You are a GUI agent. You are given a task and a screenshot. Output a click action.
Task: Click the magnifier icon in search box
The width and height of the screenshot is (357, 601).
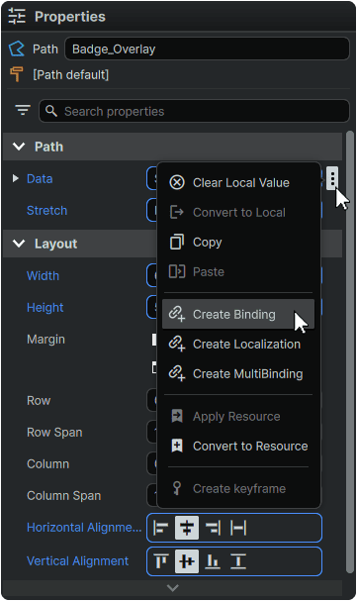point(50,111)
